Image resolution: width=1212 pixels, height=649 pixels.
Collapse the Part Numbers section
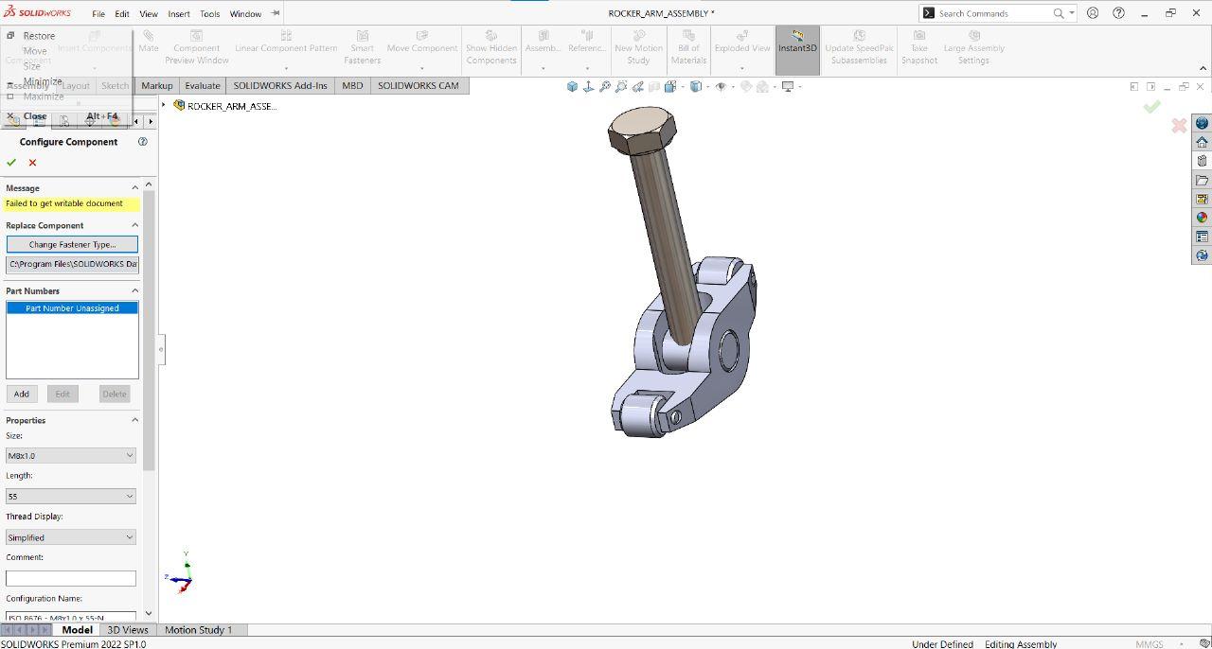click(134, 290)
